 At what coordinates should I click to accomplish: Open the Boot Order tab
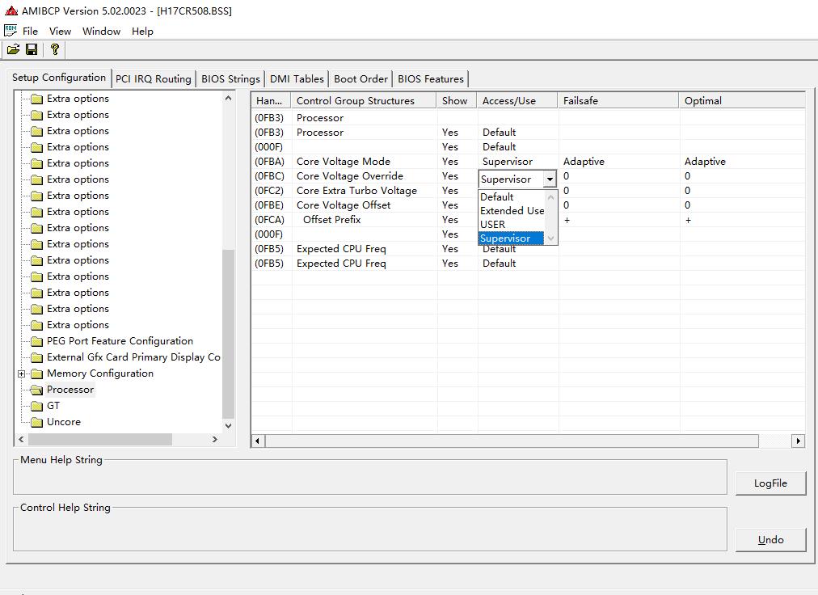pyautogui.click(x=361, y=79)
